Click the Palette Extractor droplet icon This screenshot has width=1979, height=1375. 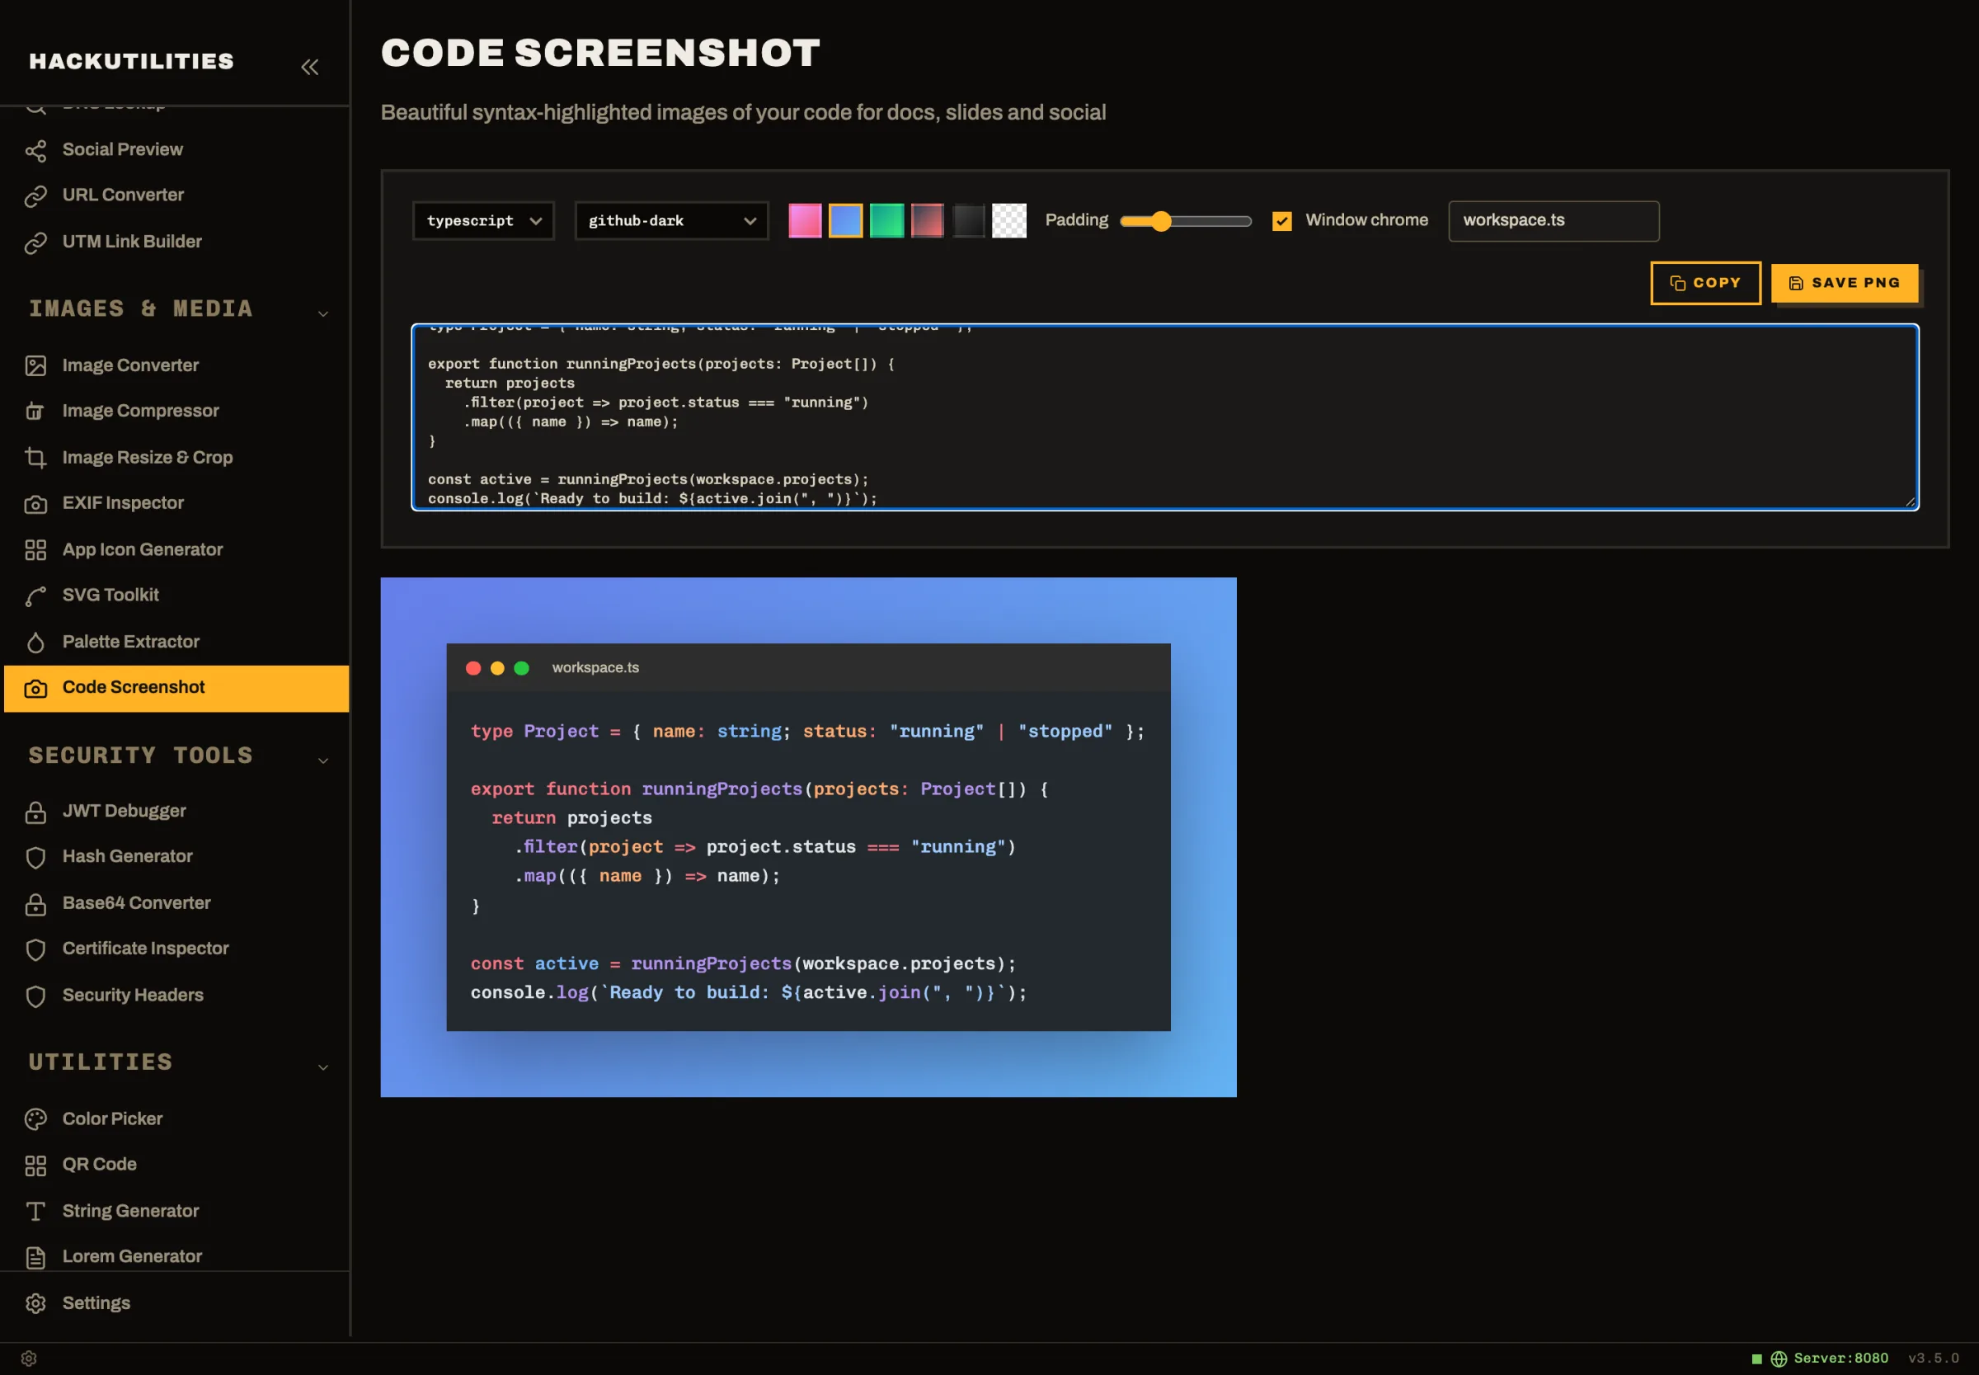coord(35,643)
